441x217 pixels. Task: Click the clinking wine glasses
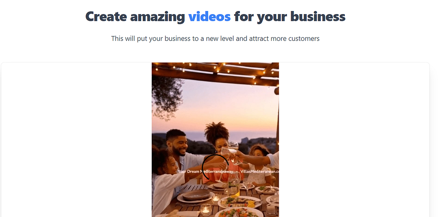(x=232, y=153)
